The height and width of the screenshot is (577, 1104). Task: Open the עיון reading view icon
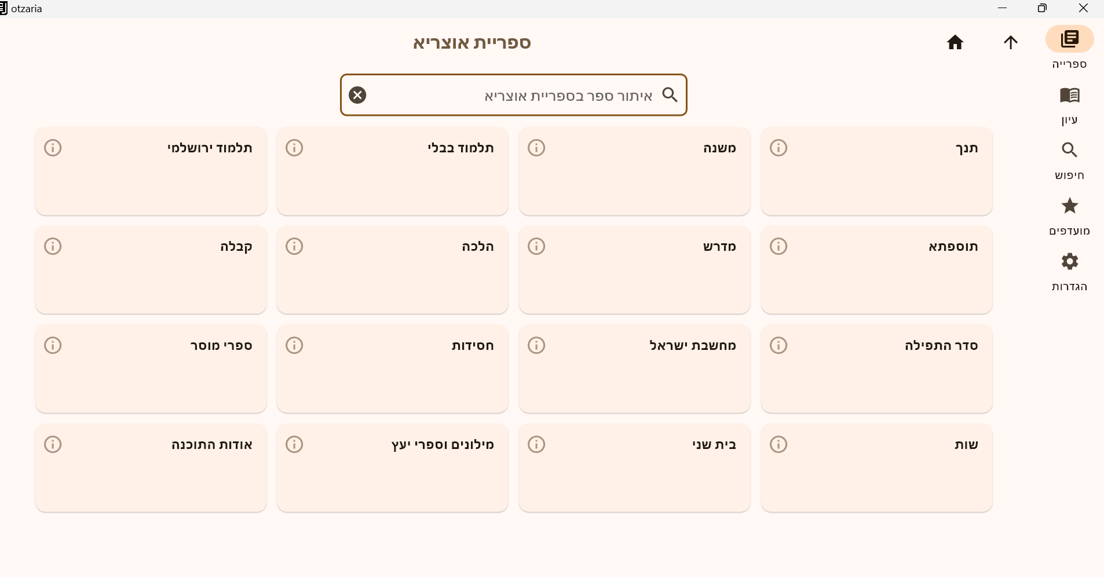point(1069,95)
